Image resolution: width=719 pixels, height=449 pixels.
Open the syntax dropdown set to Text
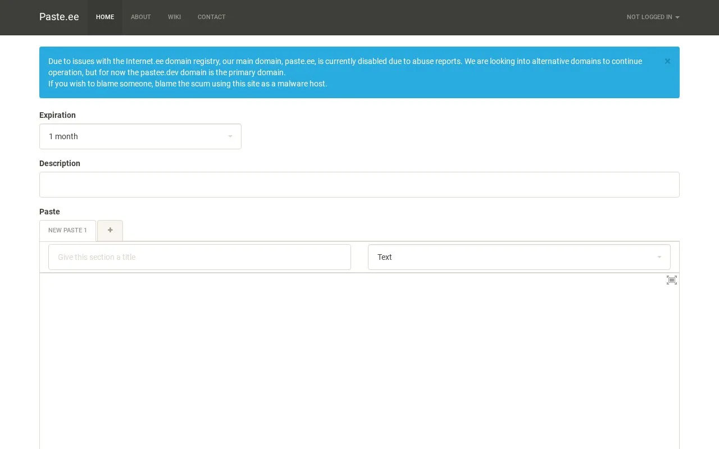(x=519, y=257)
